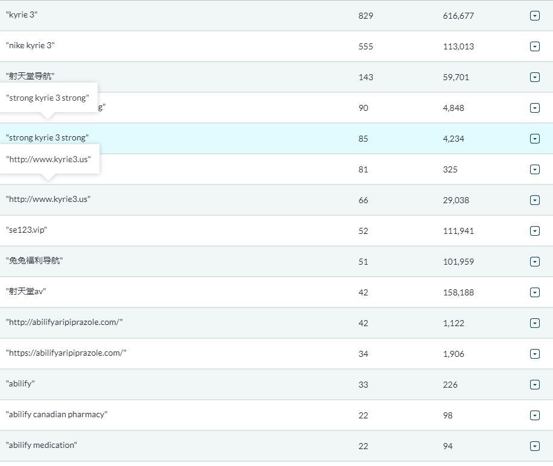Open "abilify canadian pharmacy" row dropdown

click(535, 415)
